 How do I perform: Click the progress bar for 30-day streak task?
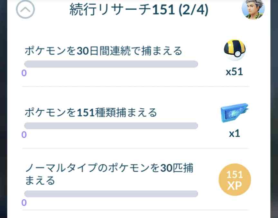pyautogui.click(x=111, y=64)
